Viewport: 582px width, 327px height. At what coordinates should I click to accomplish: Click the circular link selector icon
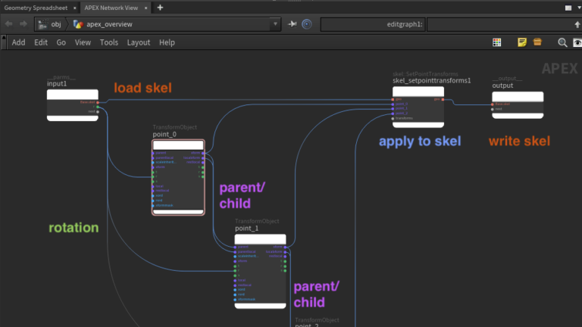[307, 24]
